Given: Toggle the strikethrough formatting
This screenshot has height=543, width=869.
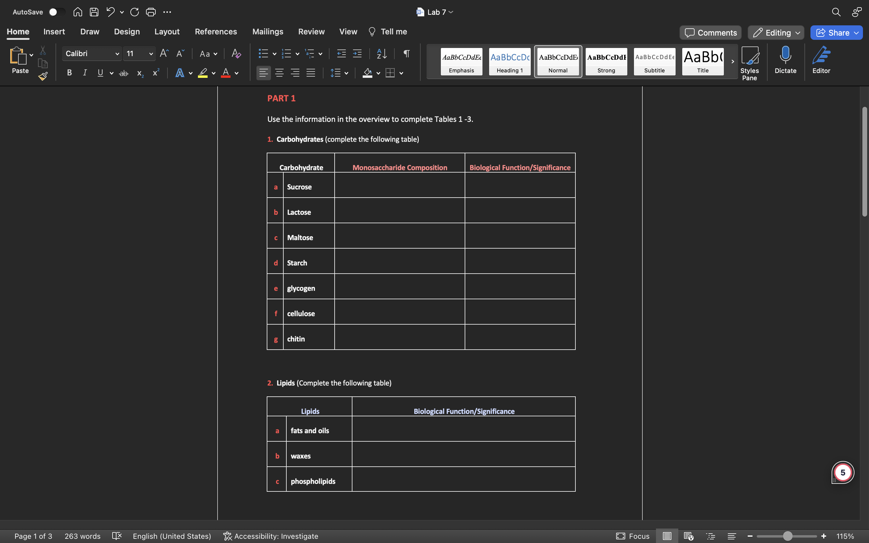Looking at the screenshot, I should pos(123,73).
